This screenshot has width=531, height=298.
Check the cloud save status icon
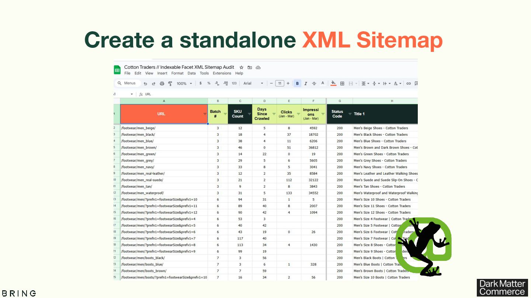(x=258, y=67)
